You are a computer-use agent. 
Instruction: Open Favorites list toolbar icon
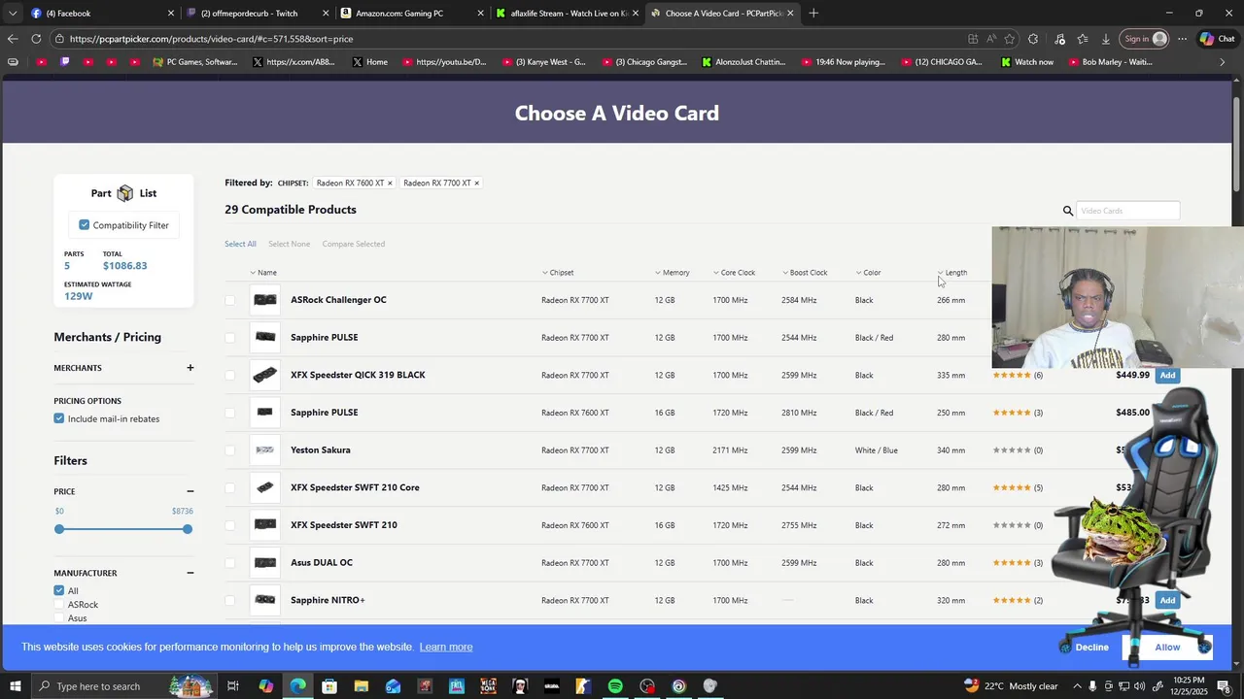[x=1083, y=39]
